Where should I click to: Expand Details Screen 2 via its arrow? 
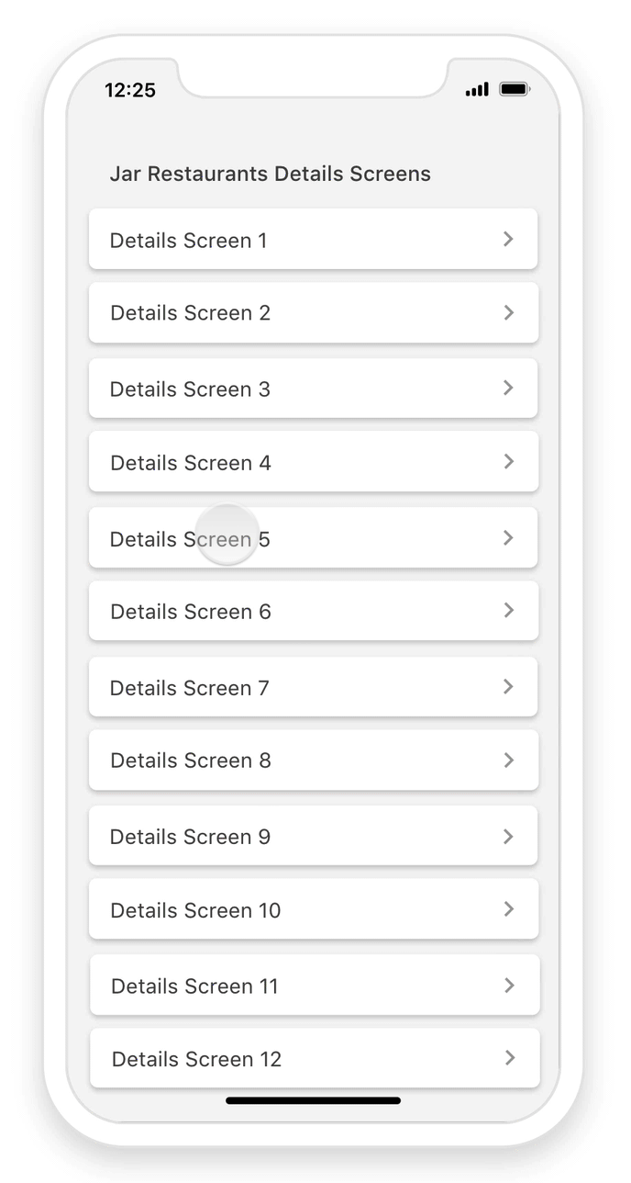pyautogui.click(x=509, y=312)
